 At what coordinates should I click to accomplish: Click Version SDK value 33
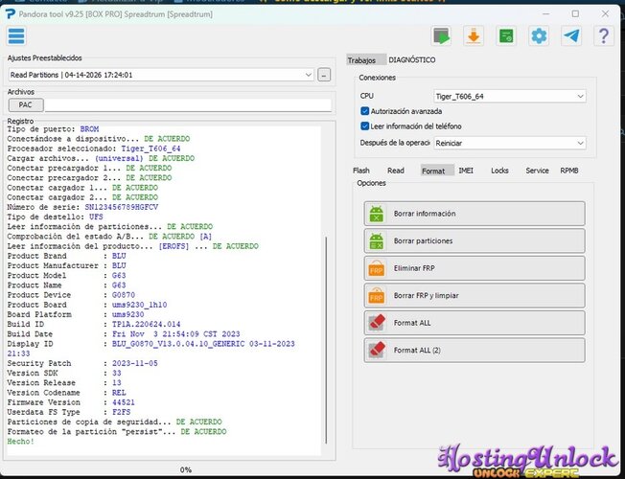(117, 373)
